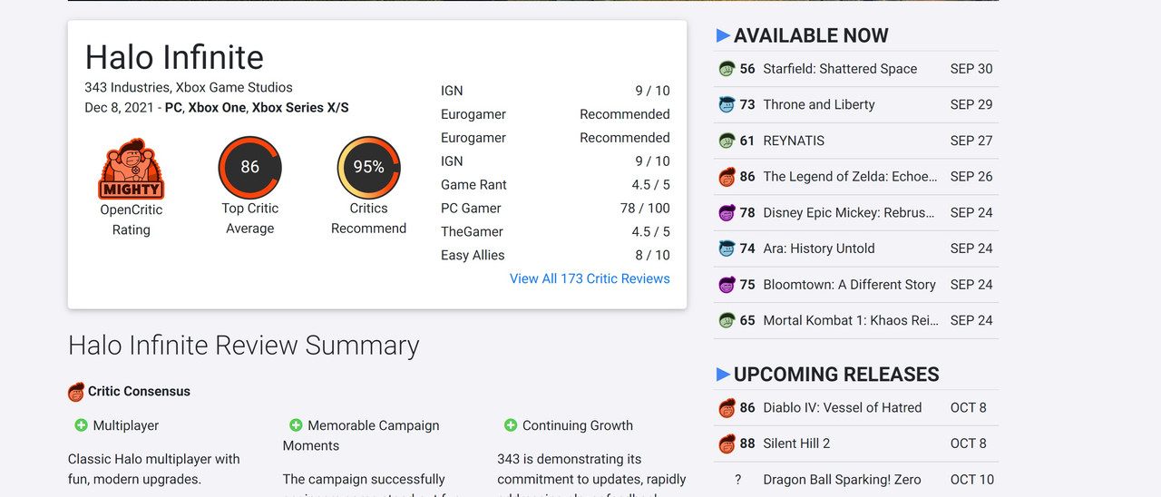Image resolution: width=1161 pixels, height=497 pixels.
Task: Click rating icon beside REYNATIS
Action: (x=727, y=141)
